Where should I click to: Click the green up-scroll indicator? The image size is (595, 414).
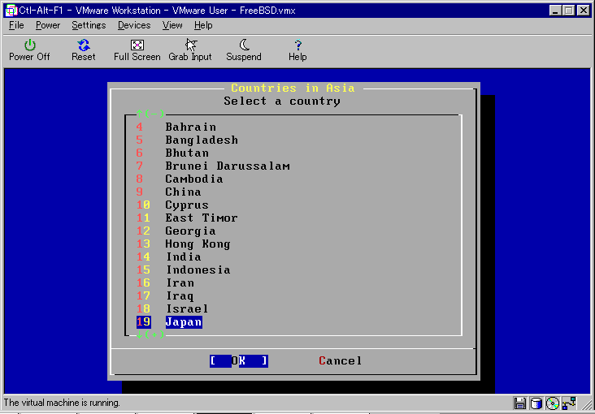[150, 114]
